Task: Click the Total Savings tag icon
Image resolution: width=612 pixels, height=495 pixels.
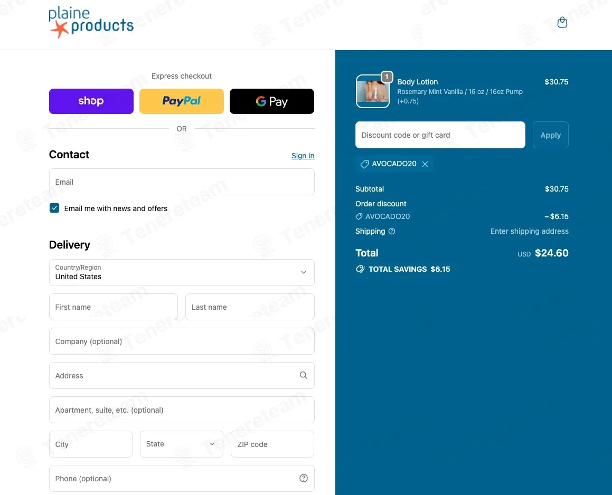Action: point(360,269)
